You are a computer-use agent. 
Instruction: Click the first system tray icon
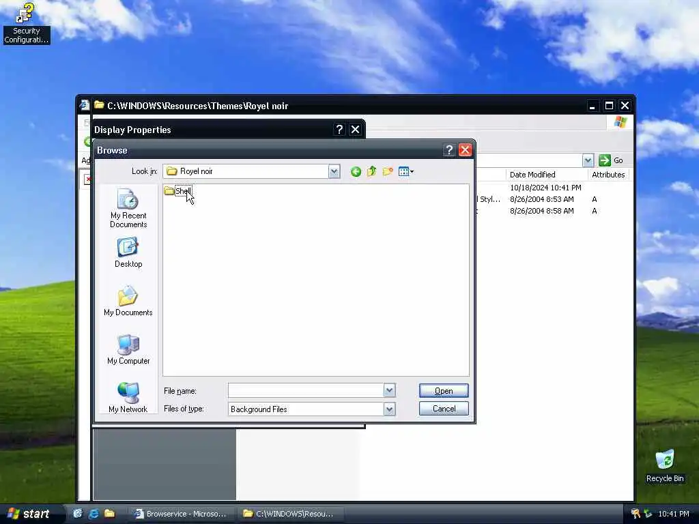click(x=636, y=514)
